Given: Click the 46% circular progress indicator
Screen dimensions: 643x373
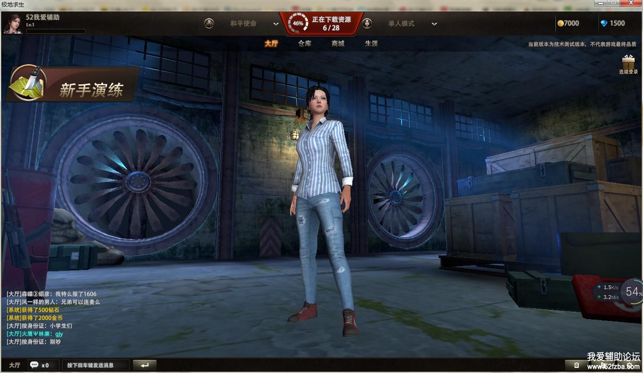Looking at the screenshot, I should pos(298,23).
